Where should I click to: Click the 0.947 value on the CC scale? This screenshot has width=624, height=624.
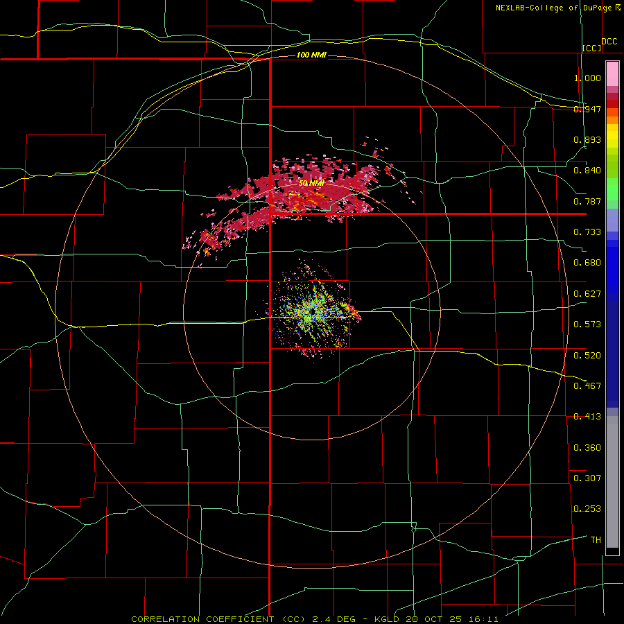click(x=587, y=109)
